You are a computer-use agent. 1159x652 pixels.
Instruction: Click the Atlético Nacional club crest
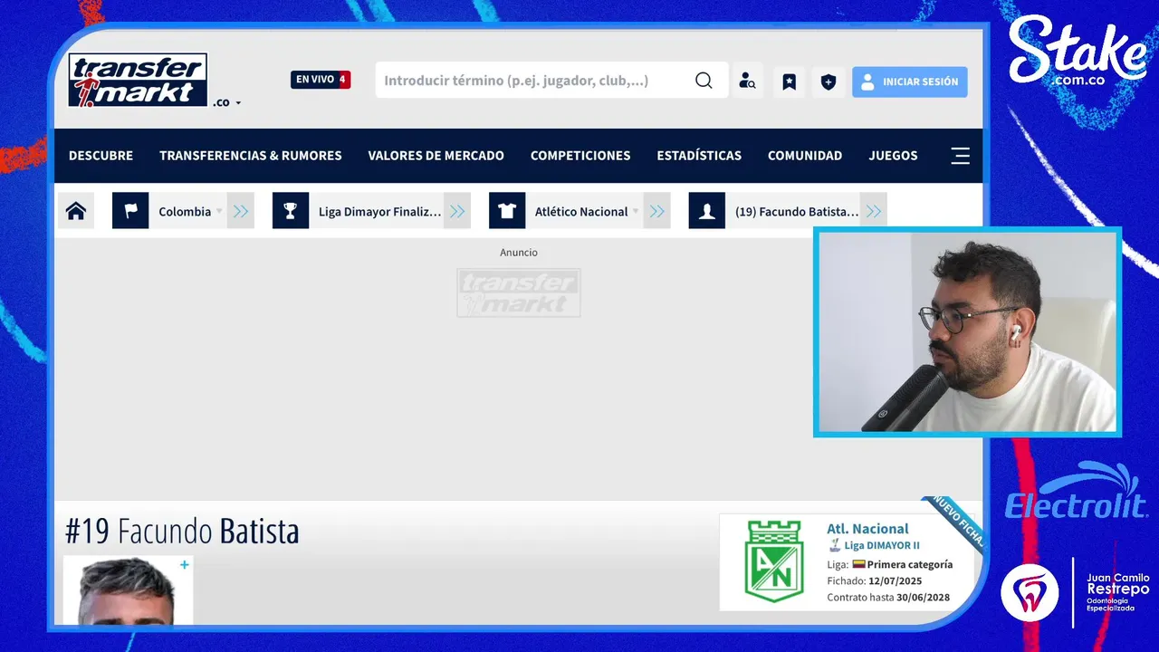(773, 561)
